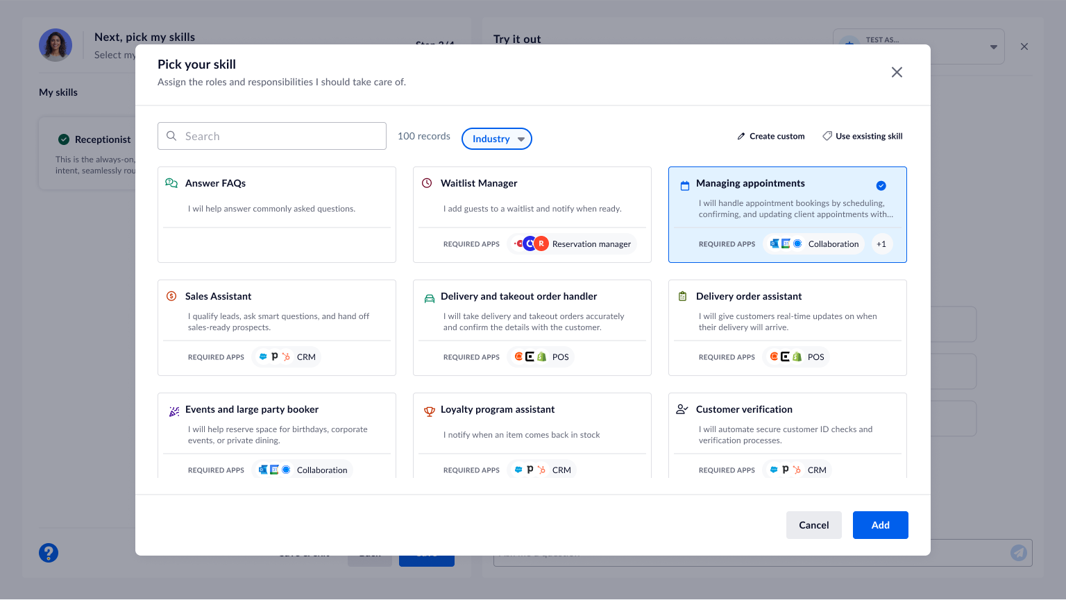Select the Answer FAQs skill card
Viewport: 1066px width, 600px height.
pyautogui.click(x=277, y=214)
